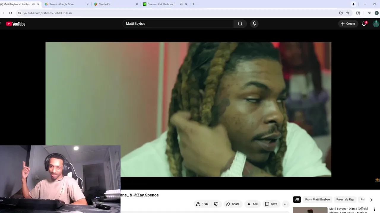Close the BlenderKit tab
This screenshot has height=213, width=380.
click(x=137, y=4)
